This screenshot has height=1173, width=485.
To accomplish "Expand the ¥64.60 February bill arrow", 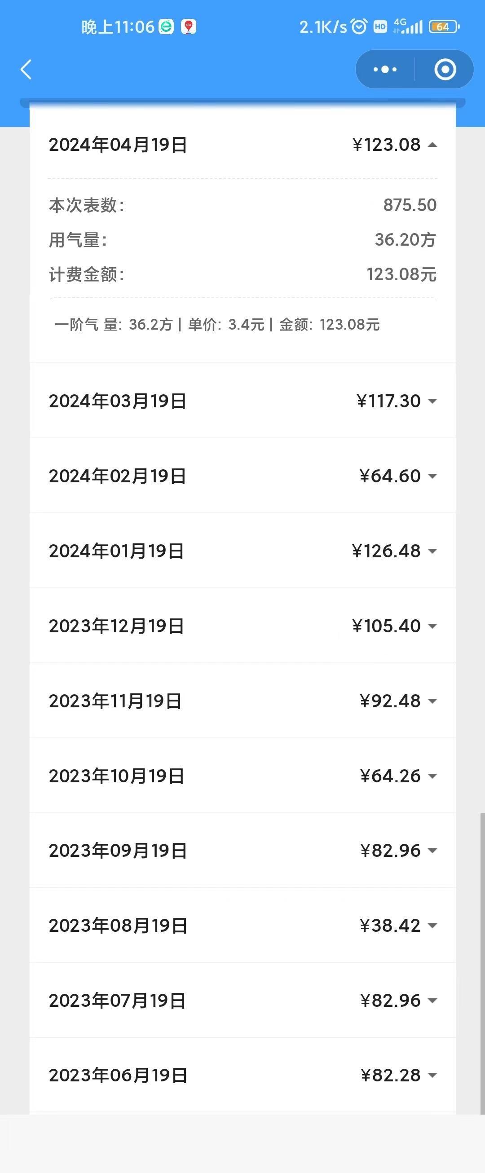I will click(x=432, y=476).
